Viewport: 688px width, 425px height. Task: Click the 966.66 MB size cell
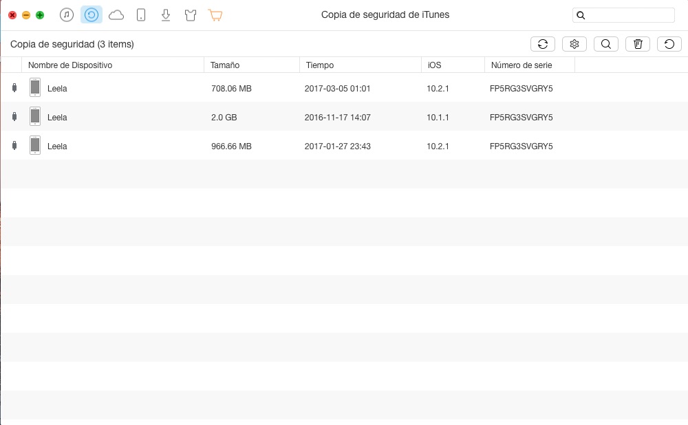(231, 146)
